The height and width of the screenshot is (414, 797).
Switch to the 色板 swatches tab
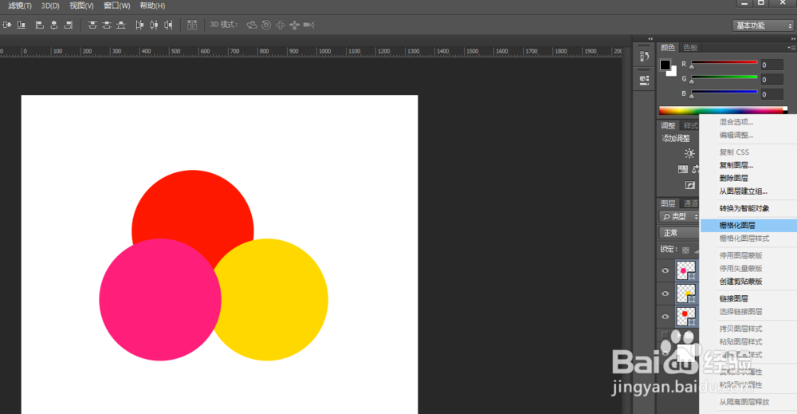[x=690, y=47]
